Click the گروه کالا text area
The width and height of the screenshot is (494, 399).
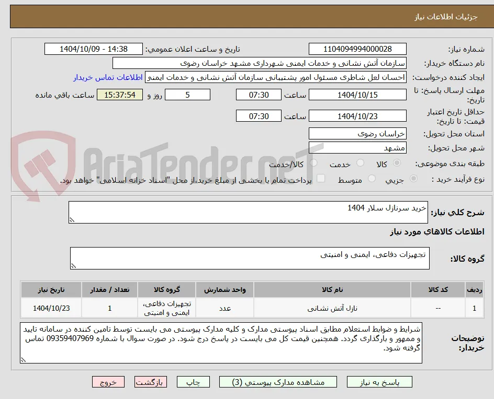pos(250,258)
